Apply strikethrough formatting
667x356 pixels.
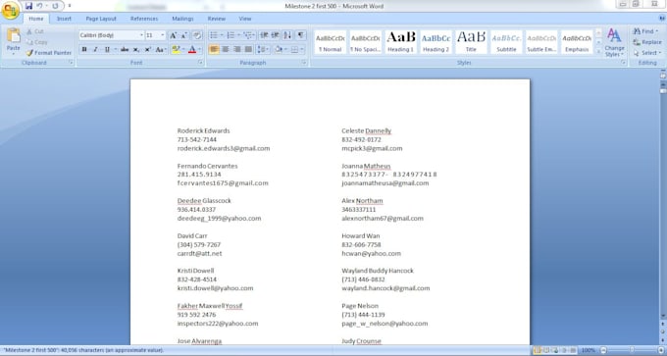click(125, 50)
